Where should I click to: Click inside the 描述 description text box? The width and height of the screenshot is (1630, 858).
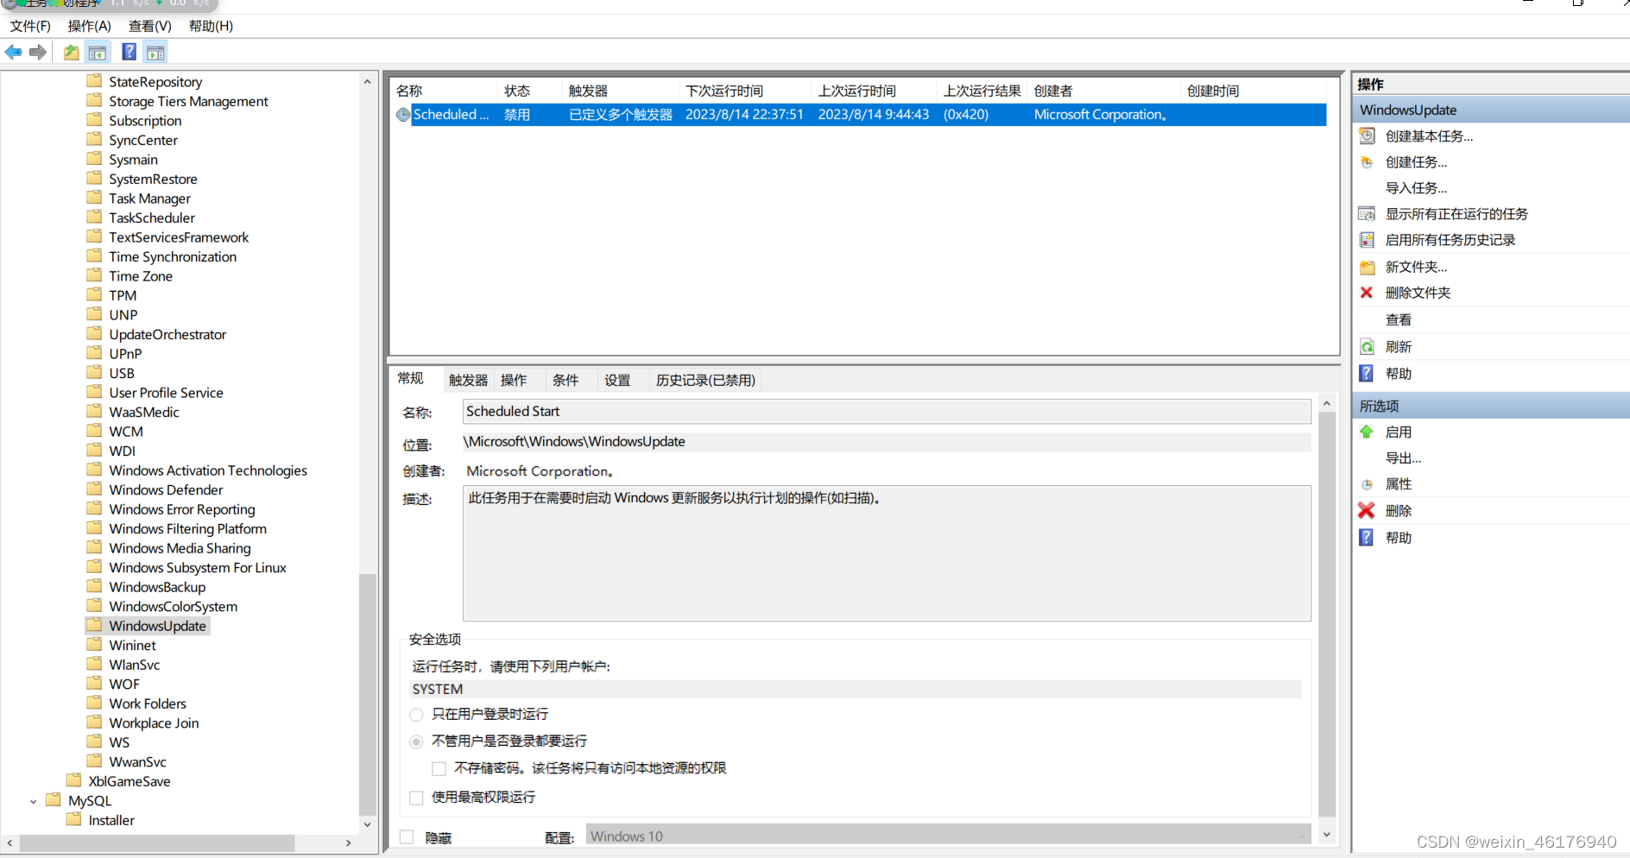pyautogui.click(x=887, y=553)
